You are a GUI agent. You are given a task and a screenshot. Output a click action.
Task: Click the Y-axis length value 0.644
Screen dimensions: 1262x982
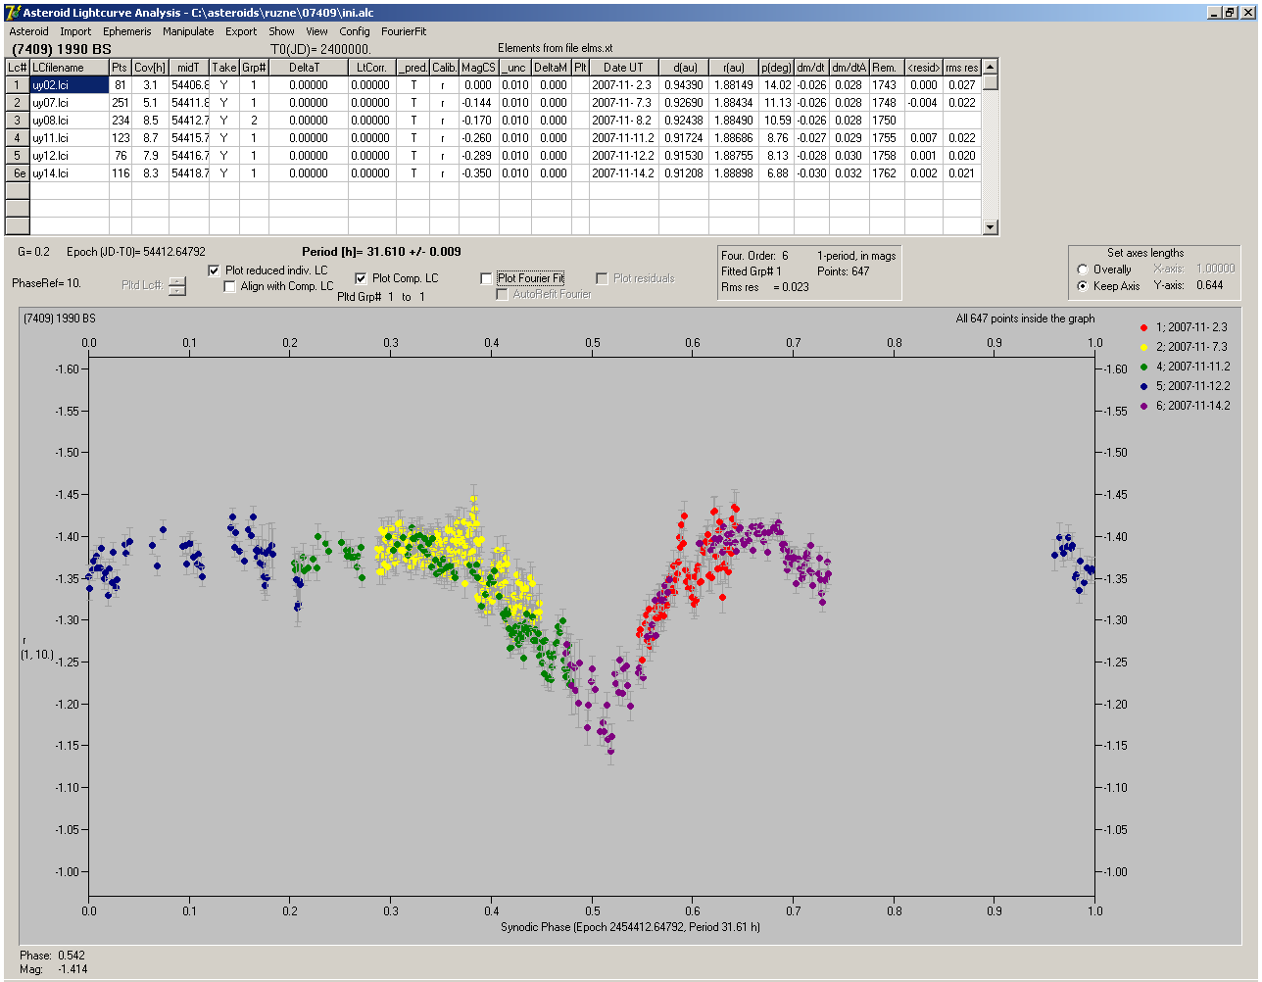[1209, 286]
